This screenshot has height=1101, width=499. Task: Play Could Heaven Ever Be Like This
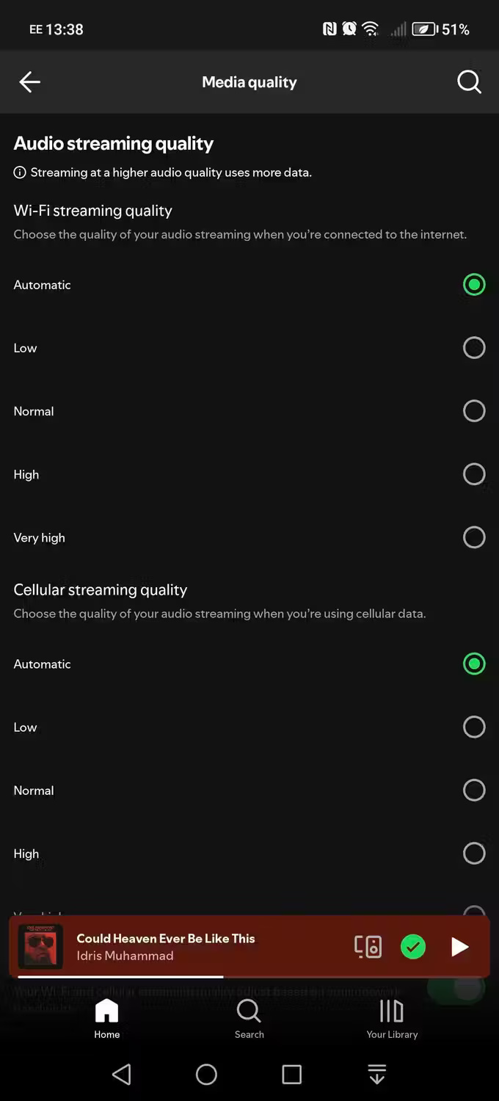click(x=459, y=947)
